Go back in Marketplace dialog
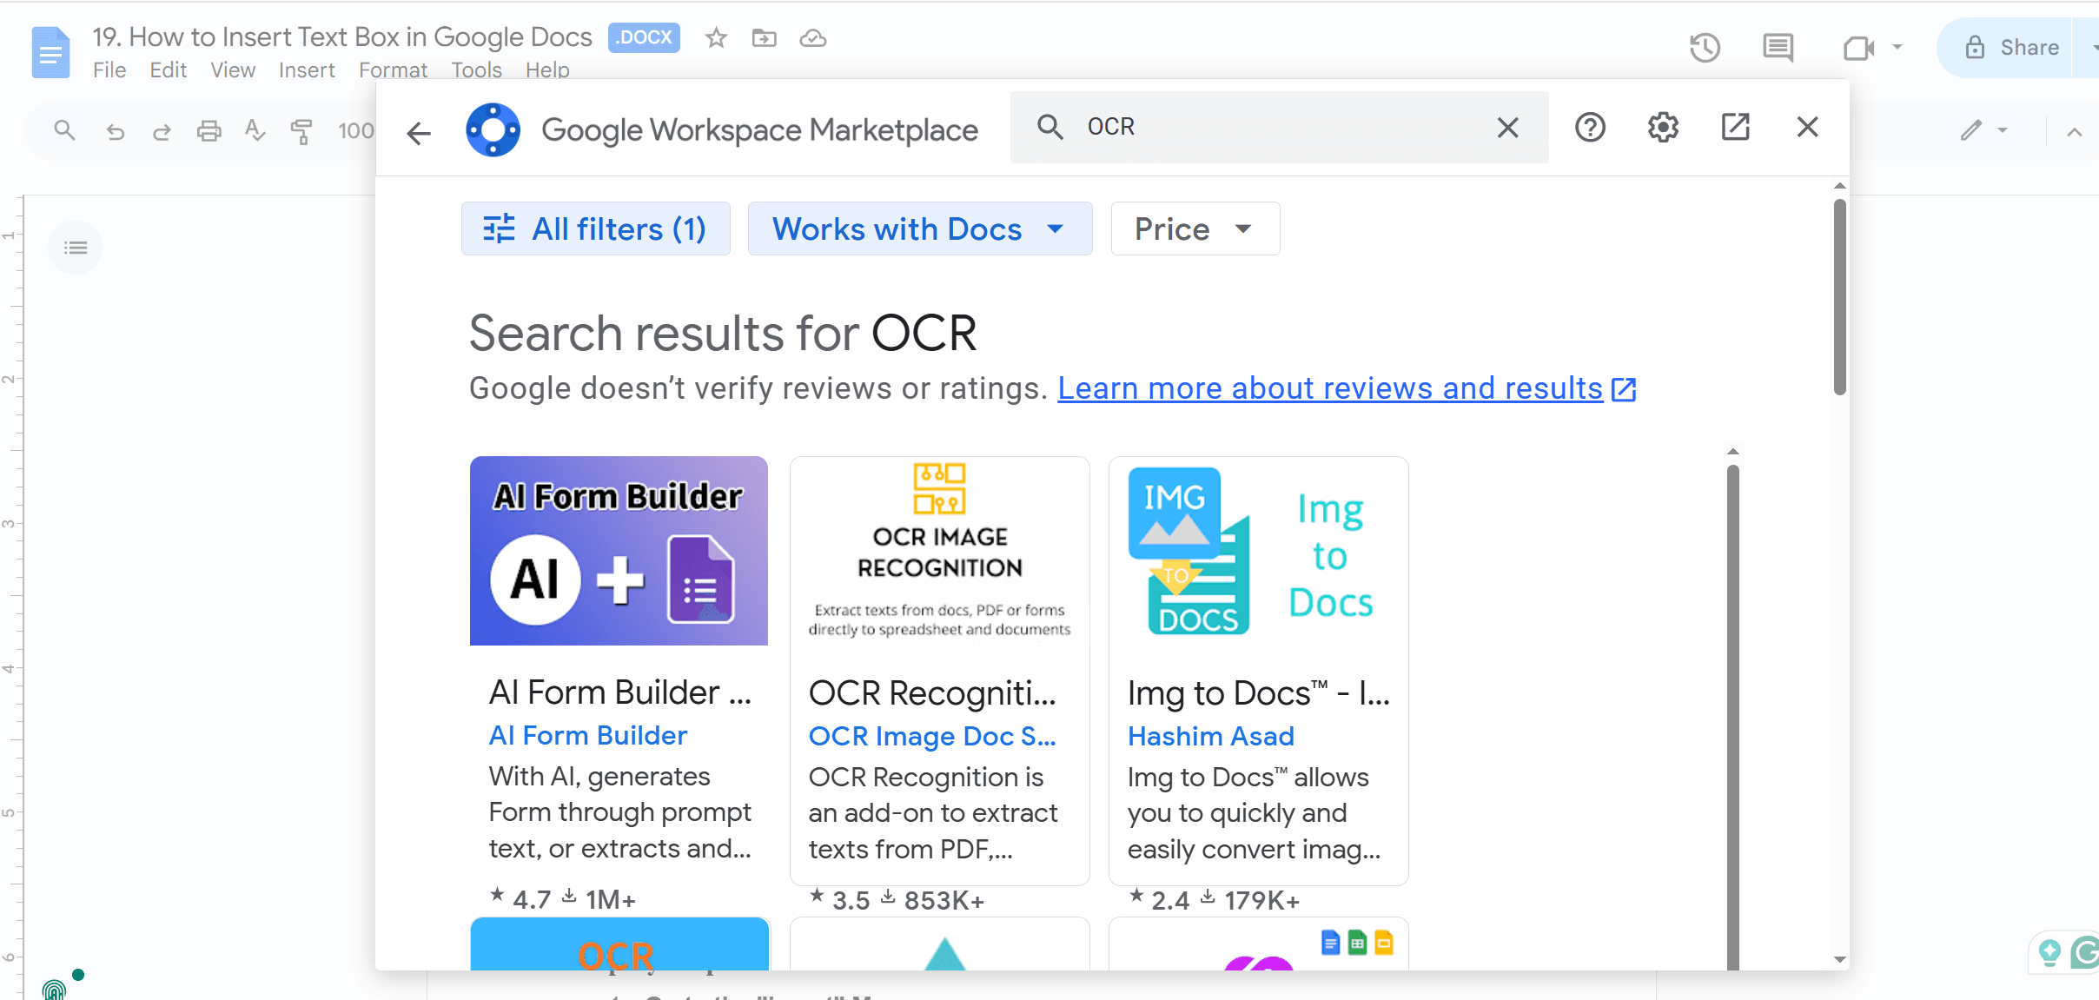Viewport: 2099px width, 1000px height. pos(419,133)
